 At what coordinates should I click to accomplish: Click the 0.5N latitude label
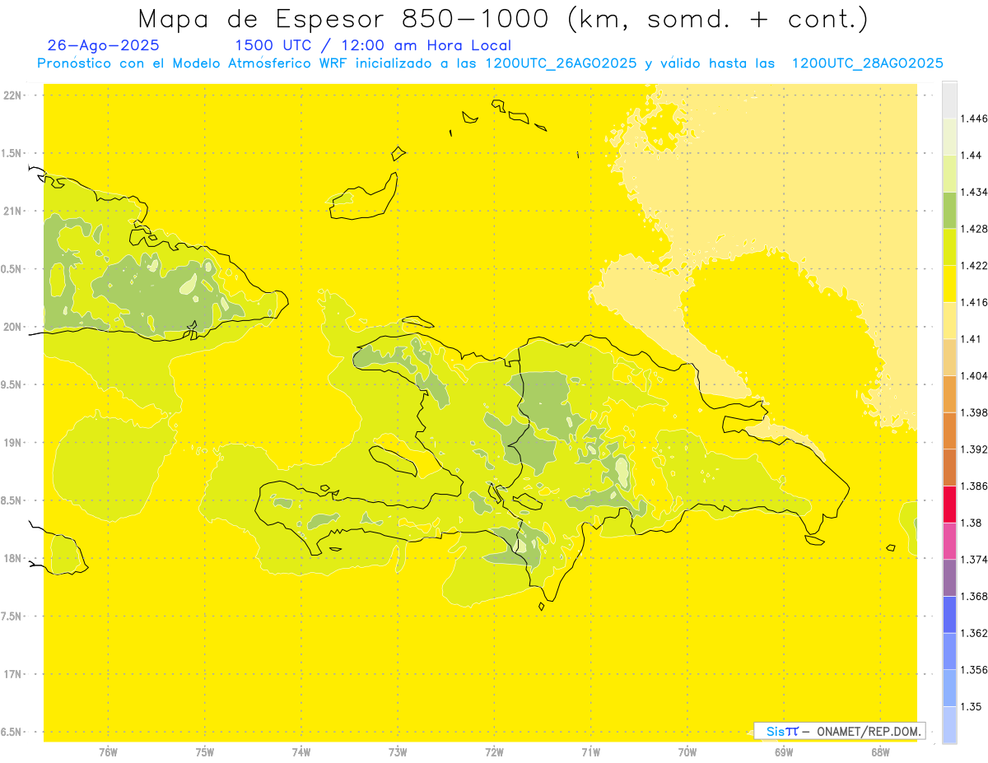click(x=12, y=269)
